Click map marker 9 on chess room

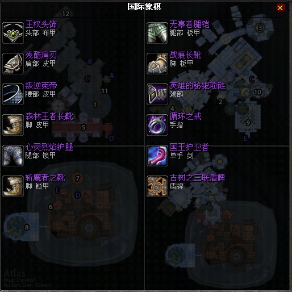click(248, 123)
